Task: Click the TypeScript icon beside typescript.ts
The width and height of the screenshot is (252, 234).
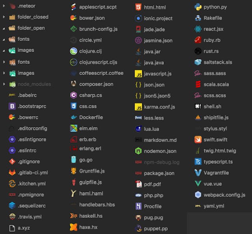Action: 198,162
